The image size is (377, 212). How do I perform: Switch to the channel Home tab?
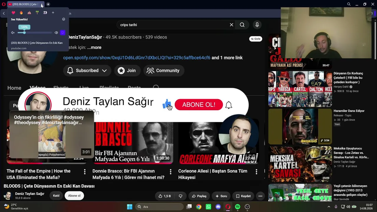pos(14,88)
